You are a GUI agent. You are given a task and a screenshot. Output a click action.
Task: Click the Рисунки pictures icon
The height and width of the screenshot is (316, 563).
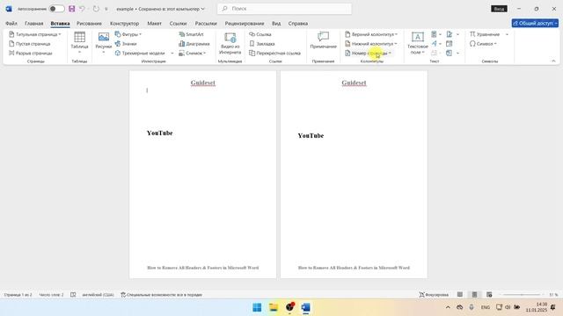point(104,37)
